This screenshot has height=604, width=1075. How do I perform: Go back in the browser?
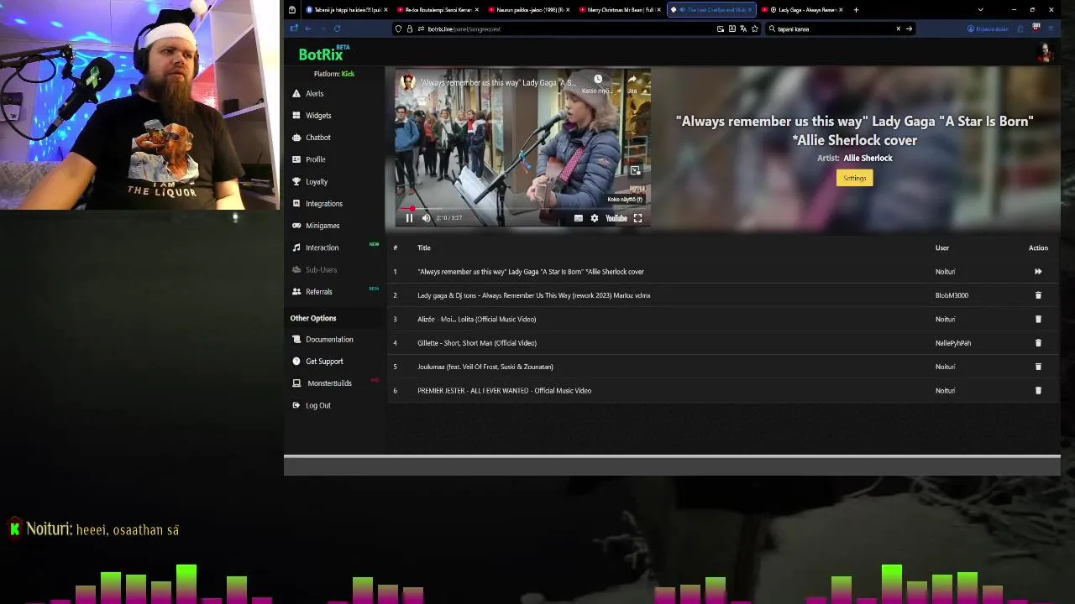pyautogui.click(x=307, y=29)
